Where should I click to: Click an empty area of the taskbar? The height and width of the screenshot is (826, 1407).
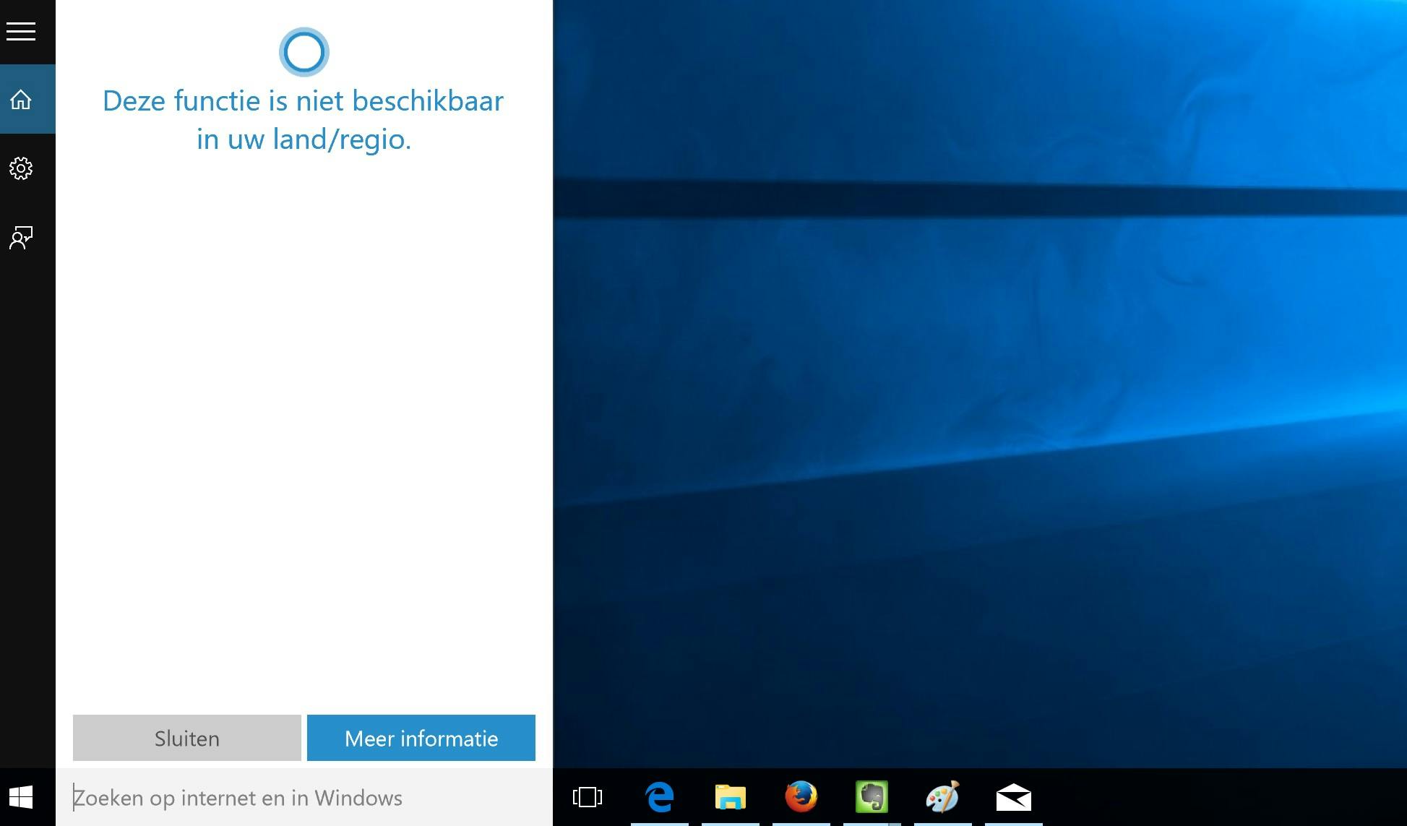[1229, 798]
